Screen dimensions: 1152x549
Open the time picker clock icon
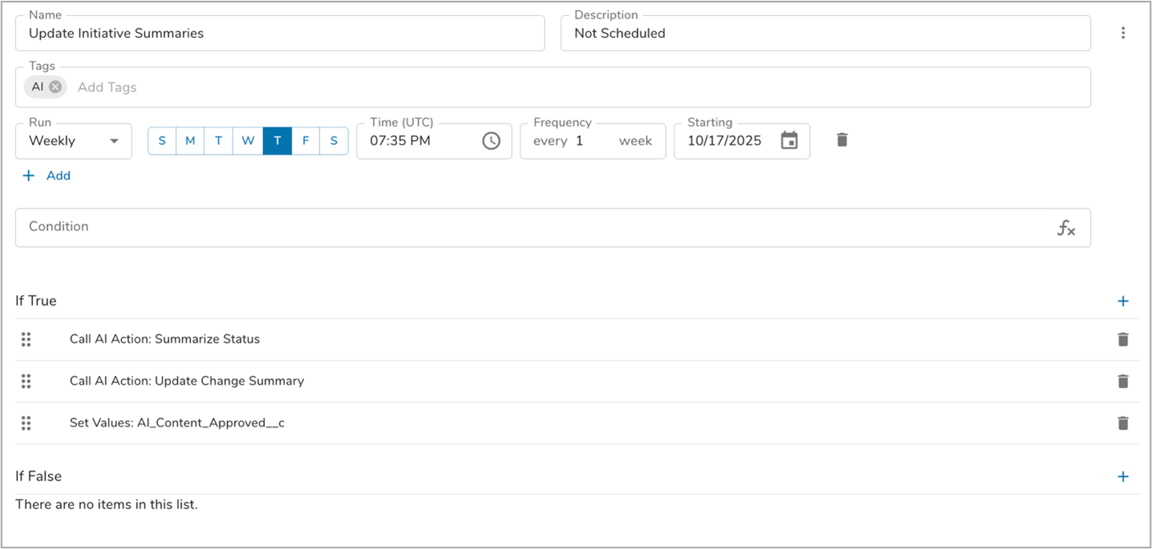(x=491, y=141)
